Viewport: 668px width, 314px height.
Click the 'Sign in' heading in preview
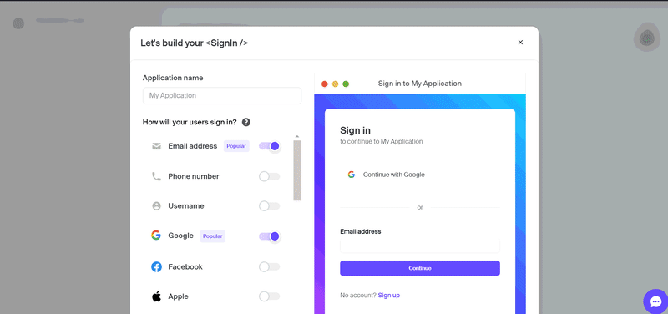pos(356,130)
